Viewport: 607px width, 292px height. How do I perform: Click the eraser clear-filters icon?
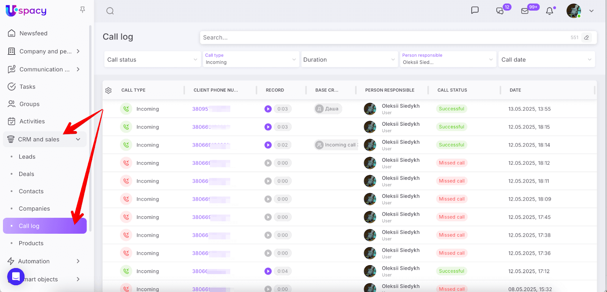587,37
